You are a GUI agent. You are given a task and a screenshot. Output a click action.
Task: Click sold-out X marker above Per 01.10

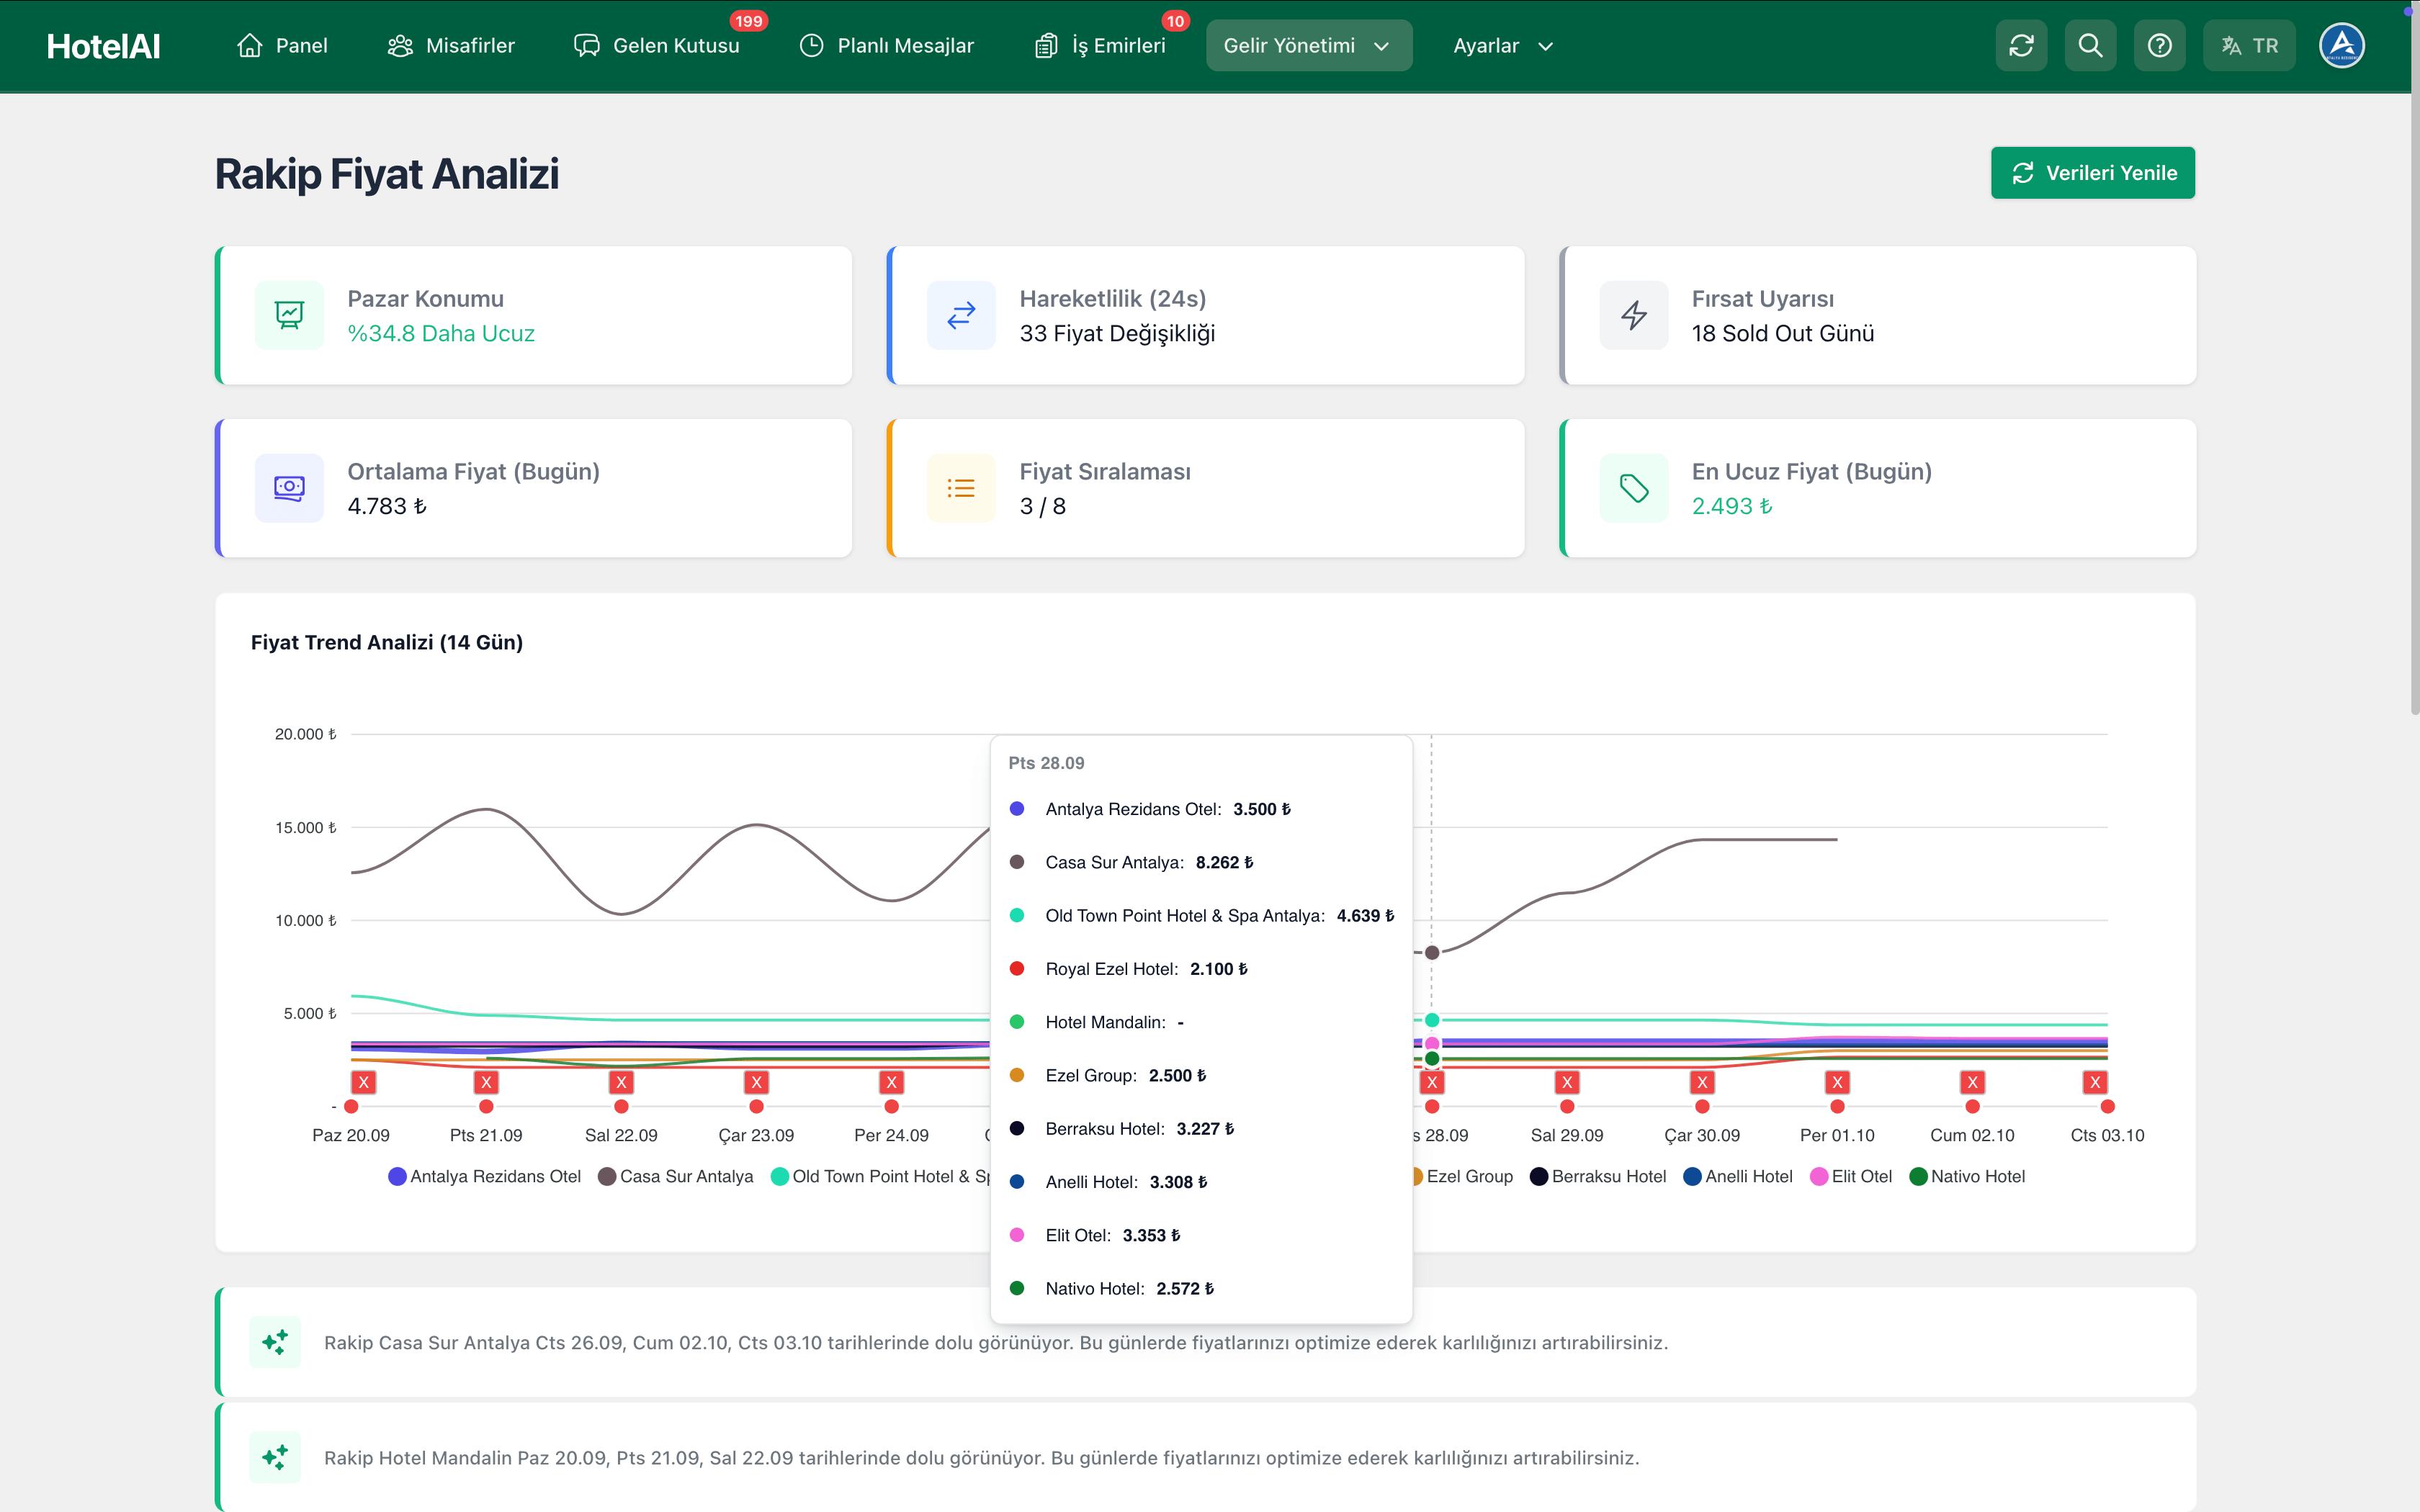(1837, 1082)
